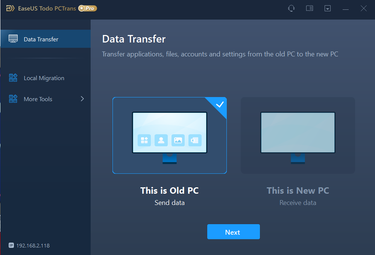Open the user guide book icon

coord(310,8)
